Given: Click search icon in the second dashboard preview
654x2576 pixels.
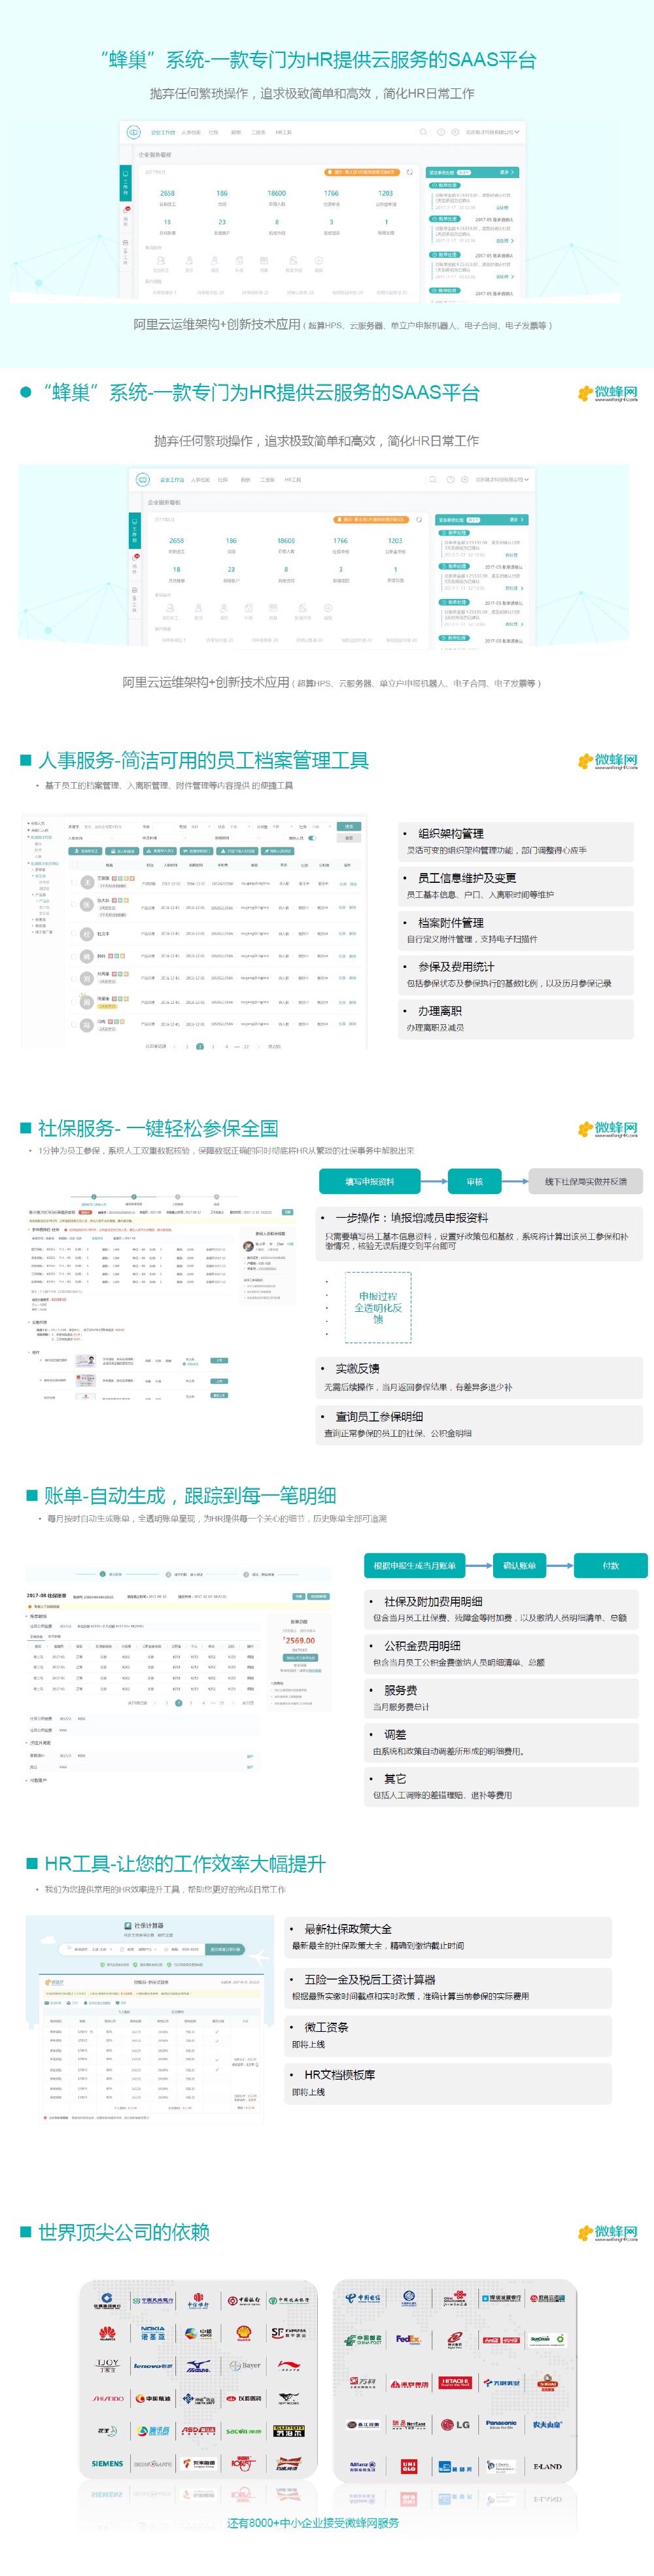Looking at the screenshot, I should tap(432, 479).
